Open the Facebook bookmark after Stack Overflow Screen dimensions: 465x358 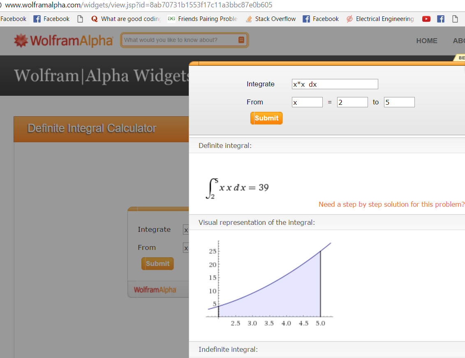click(x=321, y=19)
